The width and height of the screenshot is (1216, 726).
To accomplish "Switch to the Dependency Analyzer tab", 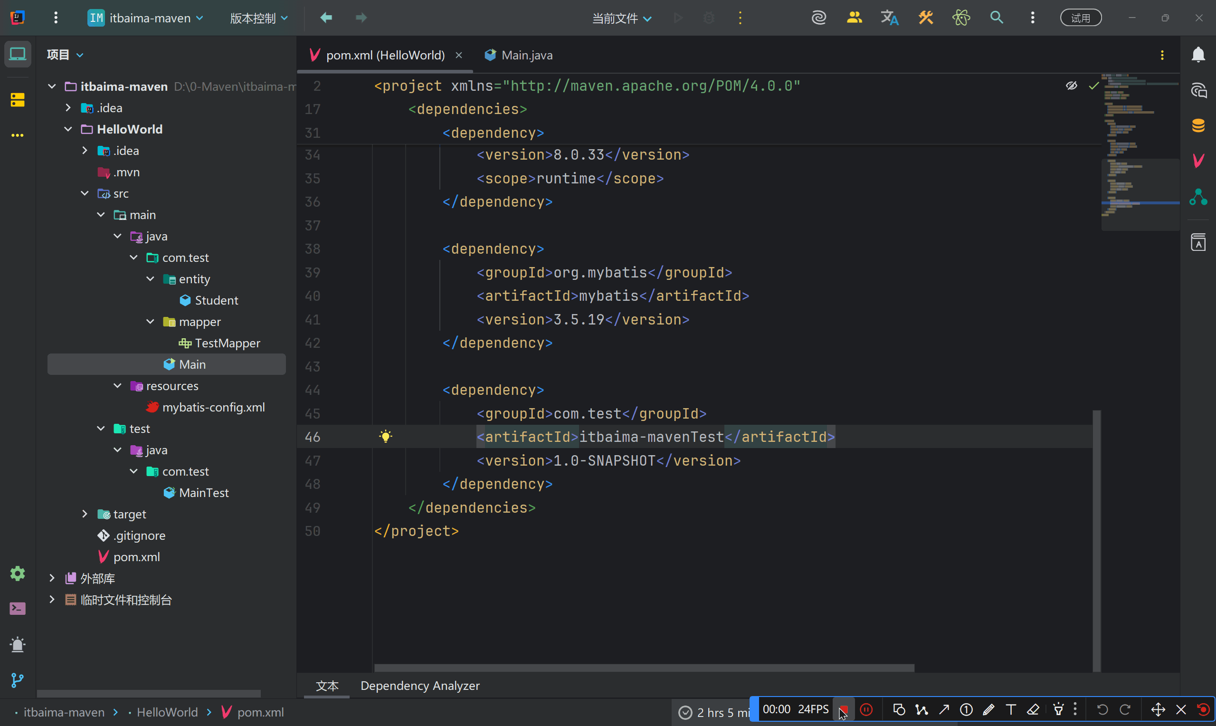I will pos(420,686).
